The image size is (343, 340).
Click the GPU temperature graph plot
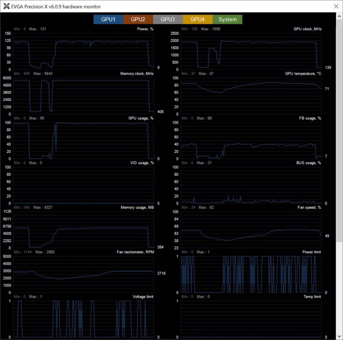tap(251, 96)
